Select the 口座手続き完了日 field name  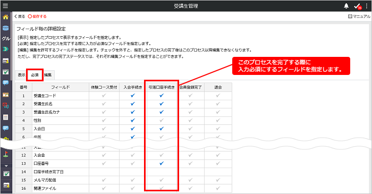tap(49, 172)
